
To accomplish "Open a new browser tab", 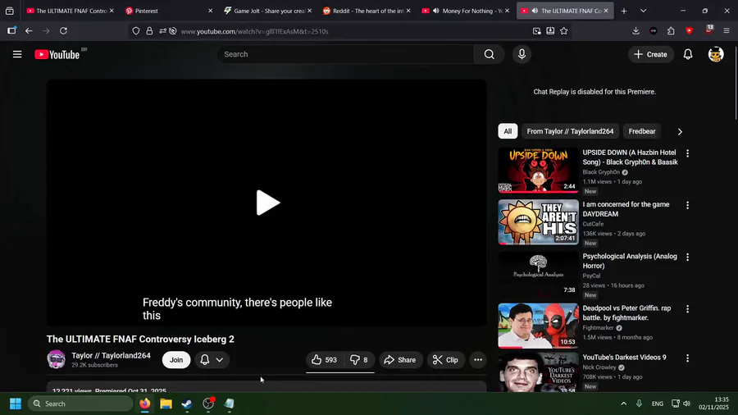I will pos(624,11).
